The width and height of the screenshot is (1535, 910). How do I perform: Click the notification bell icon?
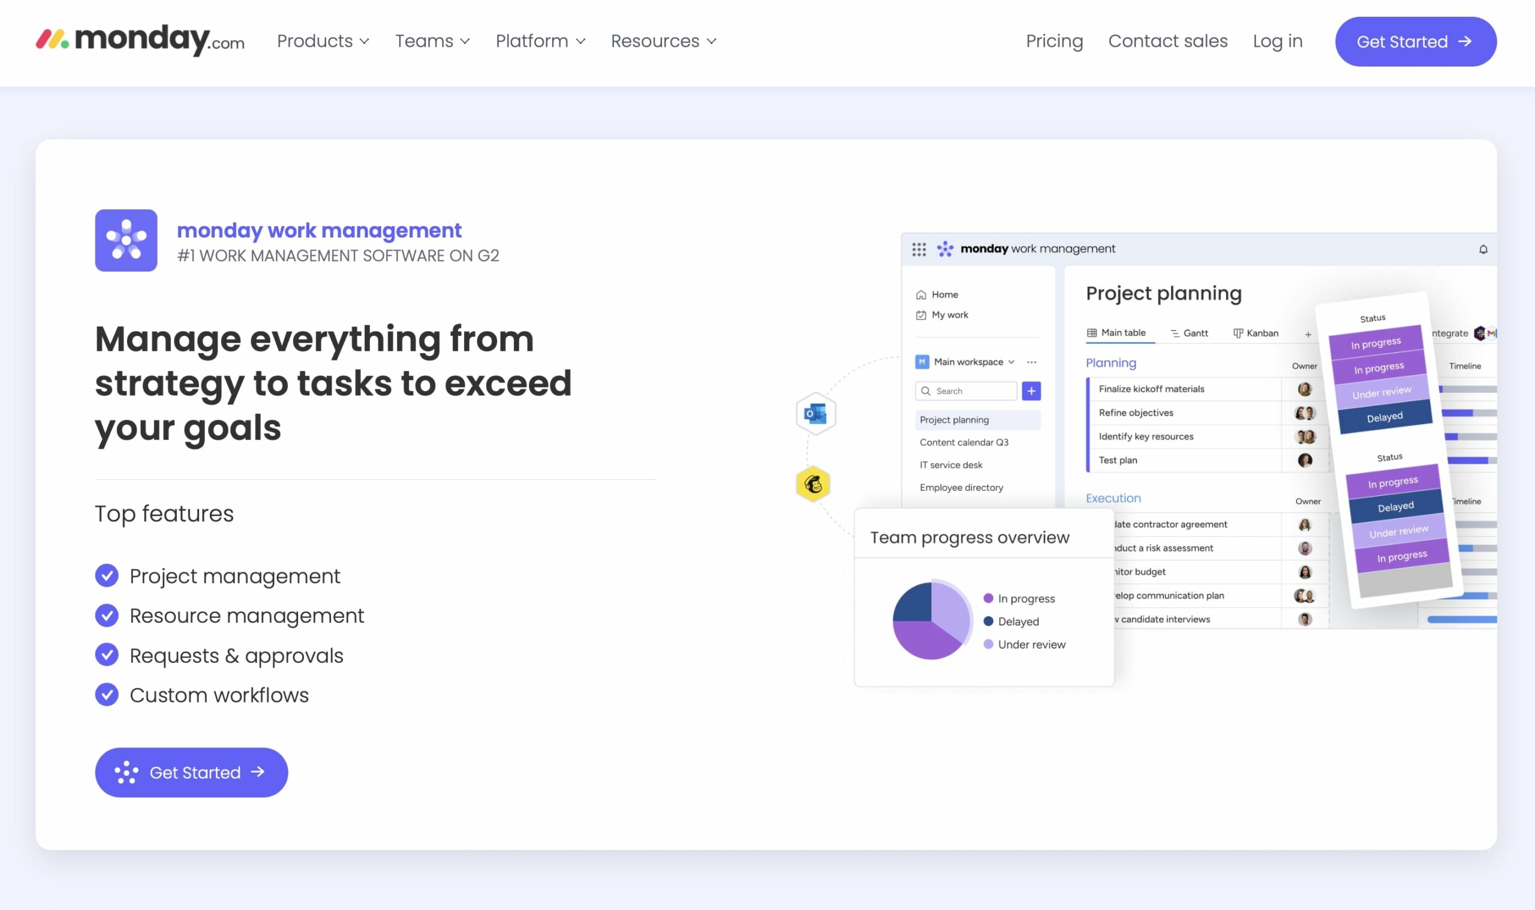[1483, 249]
